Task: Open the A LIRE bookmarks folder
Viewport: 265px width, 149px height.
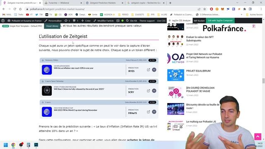Action: pos(162,15)
